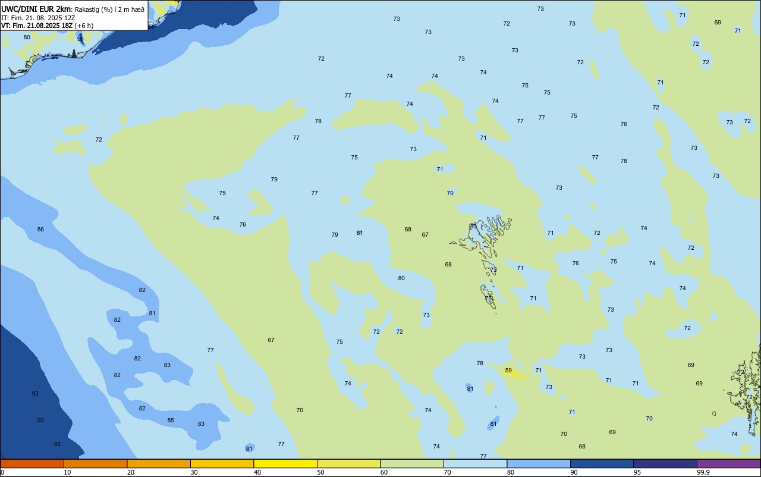
Task: Click the '60' label on the color scale
Action: coord(384,472)
